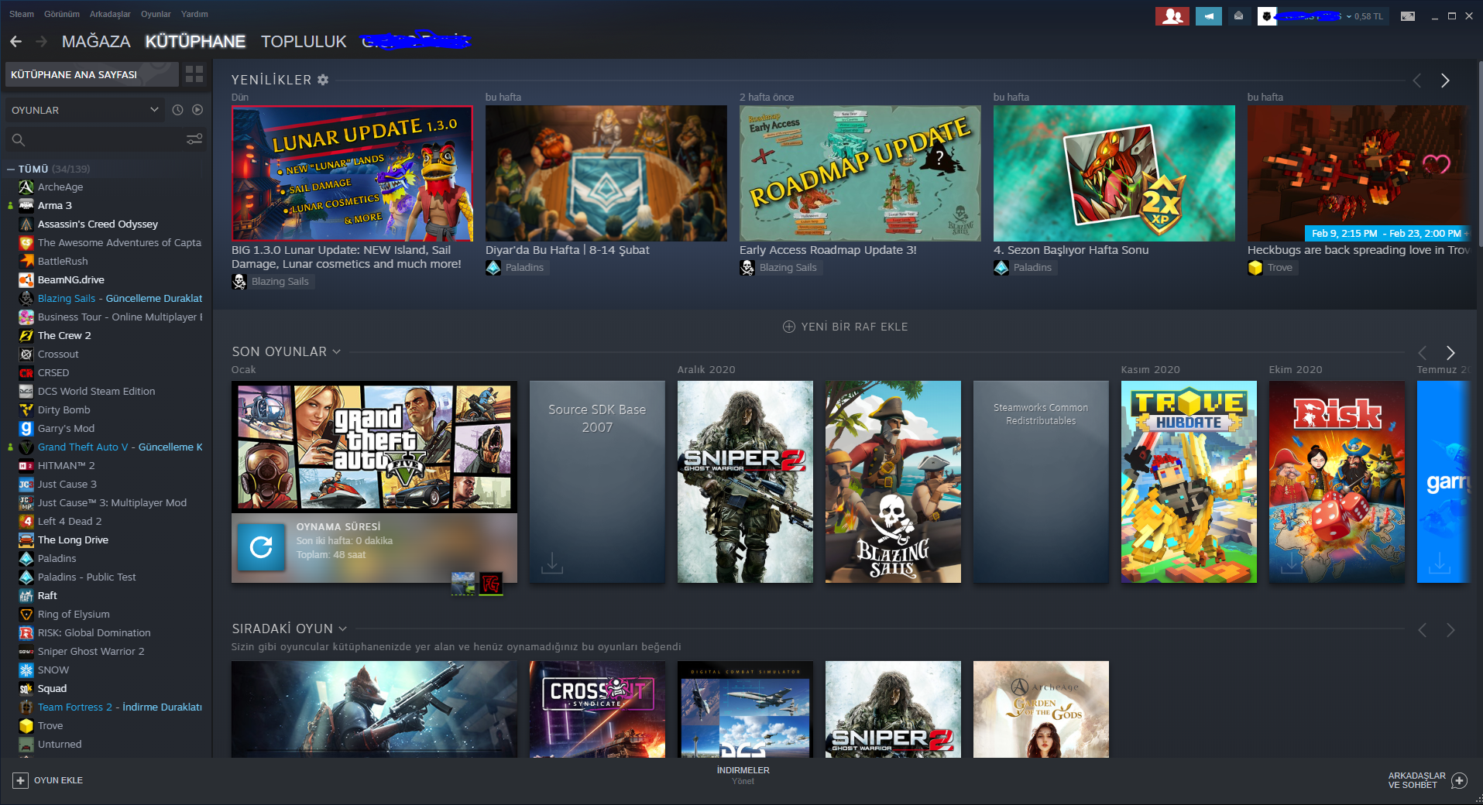1483x805 pixels.
Task: Go back with the left arrow navigation icon
Action: [15, 41]
